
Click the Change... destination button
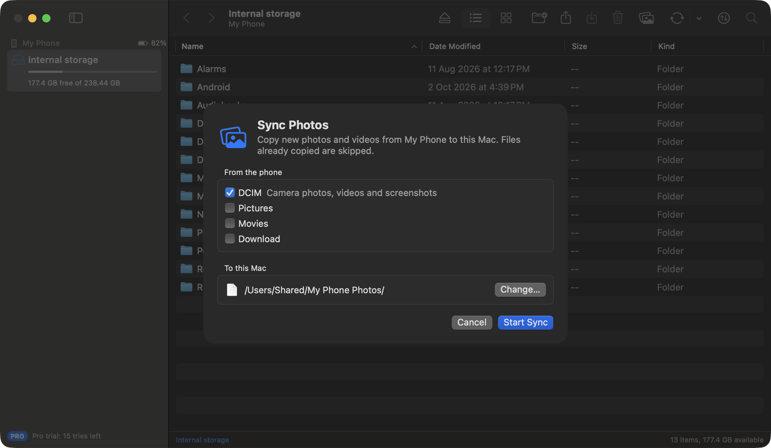(x=520, y=289)
